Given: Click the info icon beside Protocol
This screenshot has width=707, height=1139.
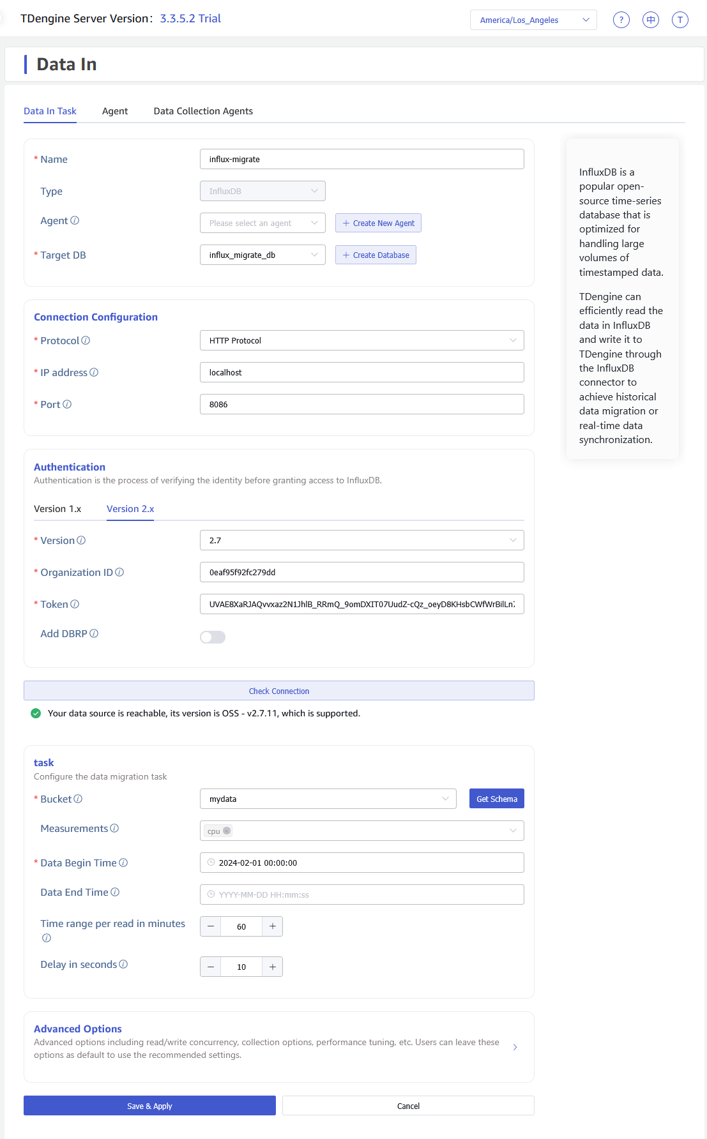Looking at the screenshot, I should [x=86, y=341].
